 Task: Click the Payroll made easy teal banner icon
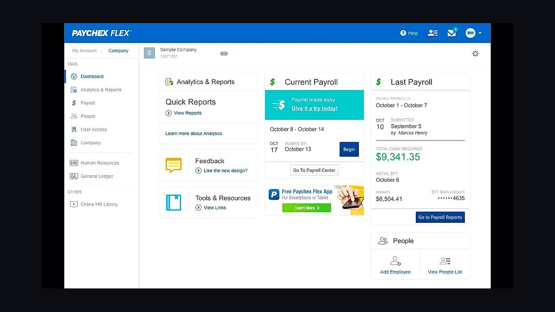point(279,105)
